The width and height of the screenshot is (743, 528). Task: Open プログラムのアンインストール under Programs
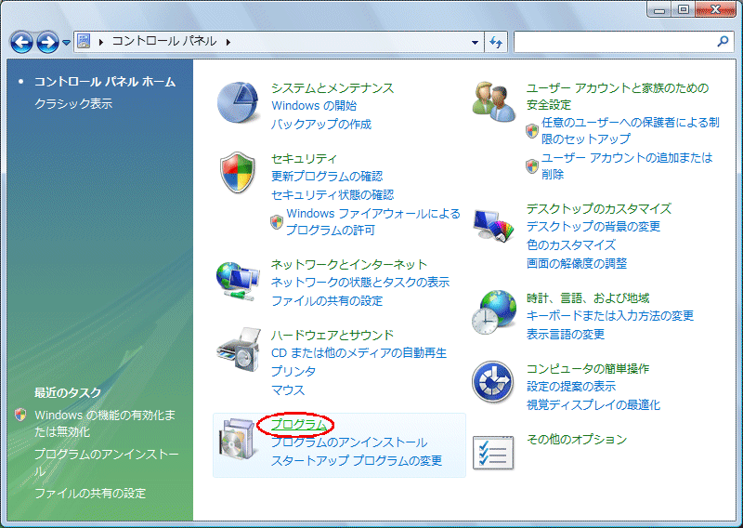349,442
